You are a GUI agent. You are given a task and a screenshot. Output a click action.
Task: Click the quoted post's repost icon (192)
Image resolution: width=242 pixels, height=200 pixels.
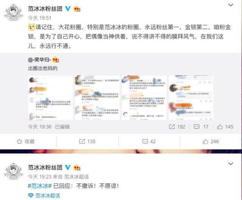coord(172,127)
